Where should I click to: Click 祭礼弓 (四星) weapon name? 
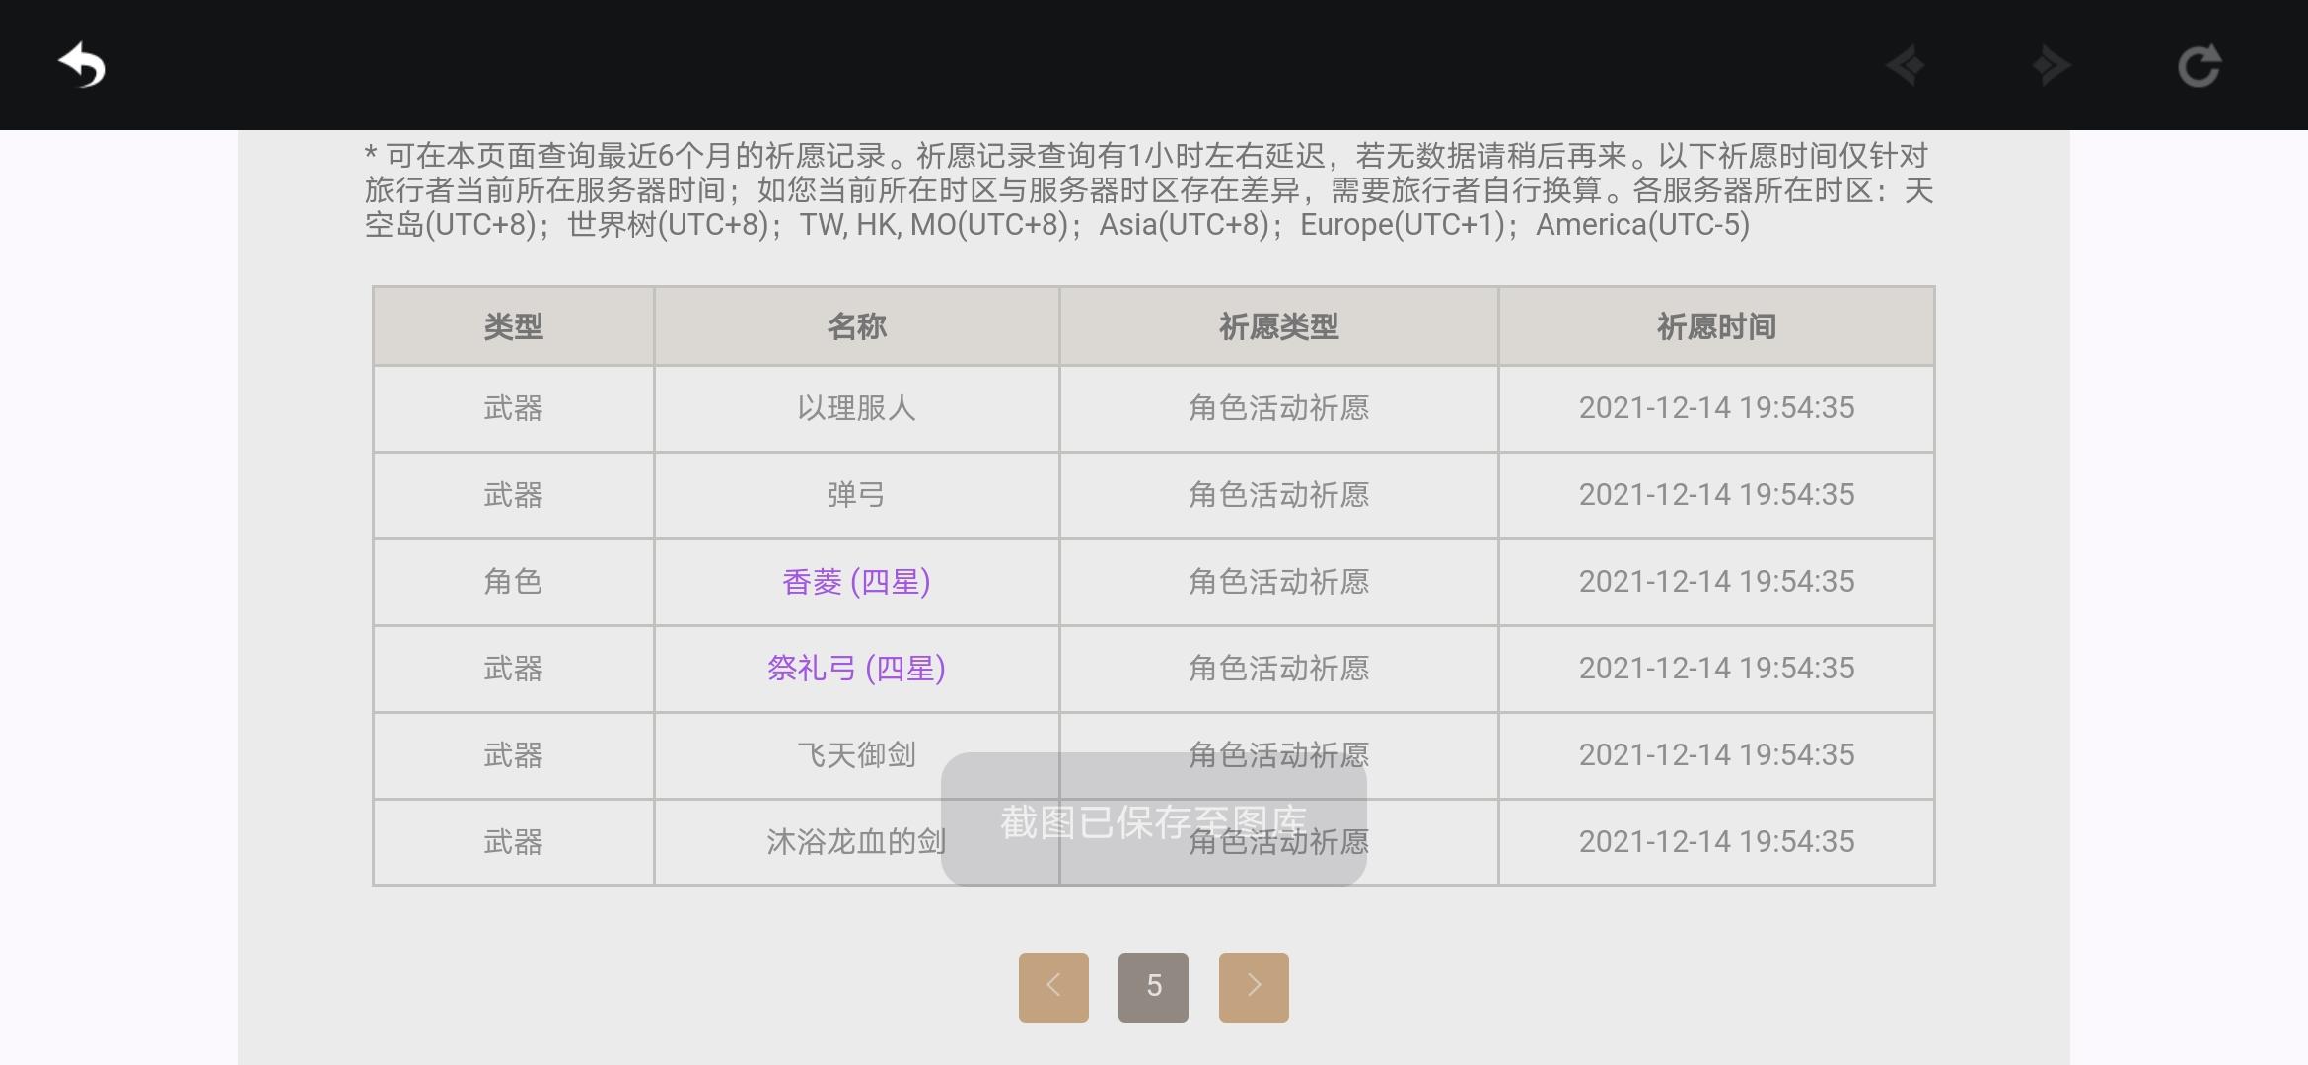856,669
